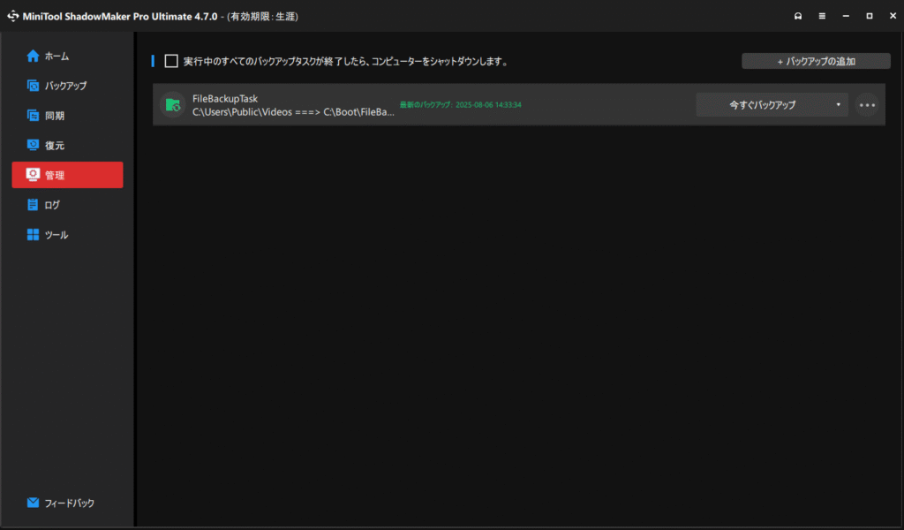Click the FileBackupTask green folder icon
The height and width of the screenshot is (530, 904).
point(172,105)
